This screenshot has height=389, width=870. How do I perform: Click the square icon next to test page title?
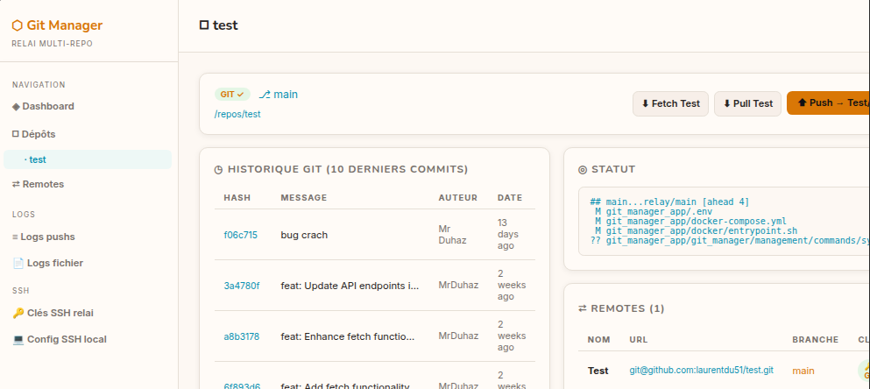204,25
